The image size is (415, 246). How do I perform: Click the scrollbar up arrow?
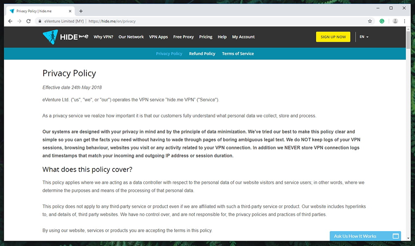click(408, 29)
